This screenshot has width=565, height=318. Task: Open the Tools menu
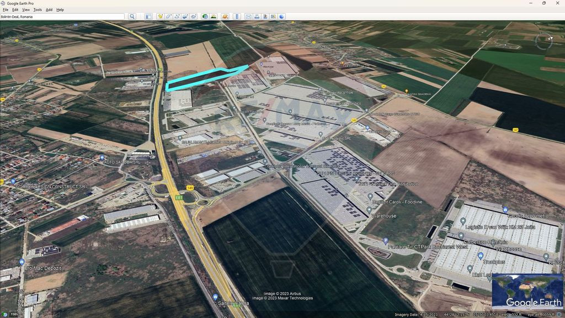tap(38, 10)
